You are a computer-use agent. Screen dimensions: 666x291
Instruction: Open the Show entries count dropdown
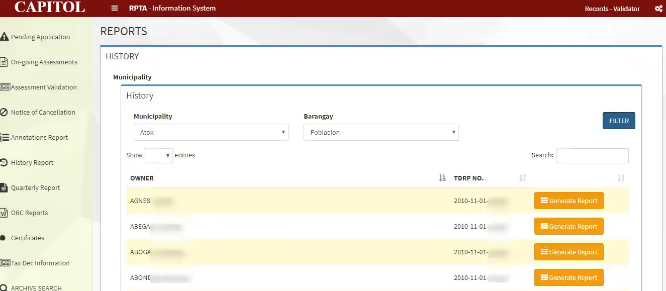[158, 155]
